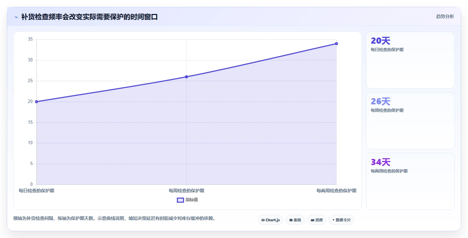Click x-axis label 每周检查的保护期 under chart

(186, 191)
